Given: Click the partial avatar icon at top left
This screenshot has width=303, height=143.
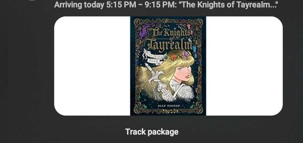Looking at the screenshot, I should (32, 0).
